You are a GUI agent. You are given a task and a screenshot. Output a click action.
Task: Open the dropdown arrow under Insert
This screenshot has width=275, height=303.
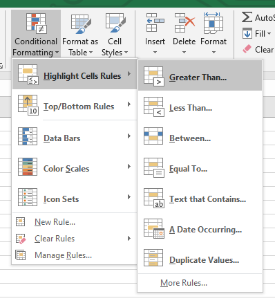click(x=155, y=53)
